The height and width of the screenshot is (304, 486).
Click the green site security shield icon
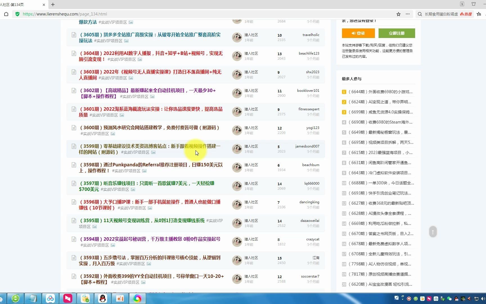pyautogui.click(x=17, y=14)
